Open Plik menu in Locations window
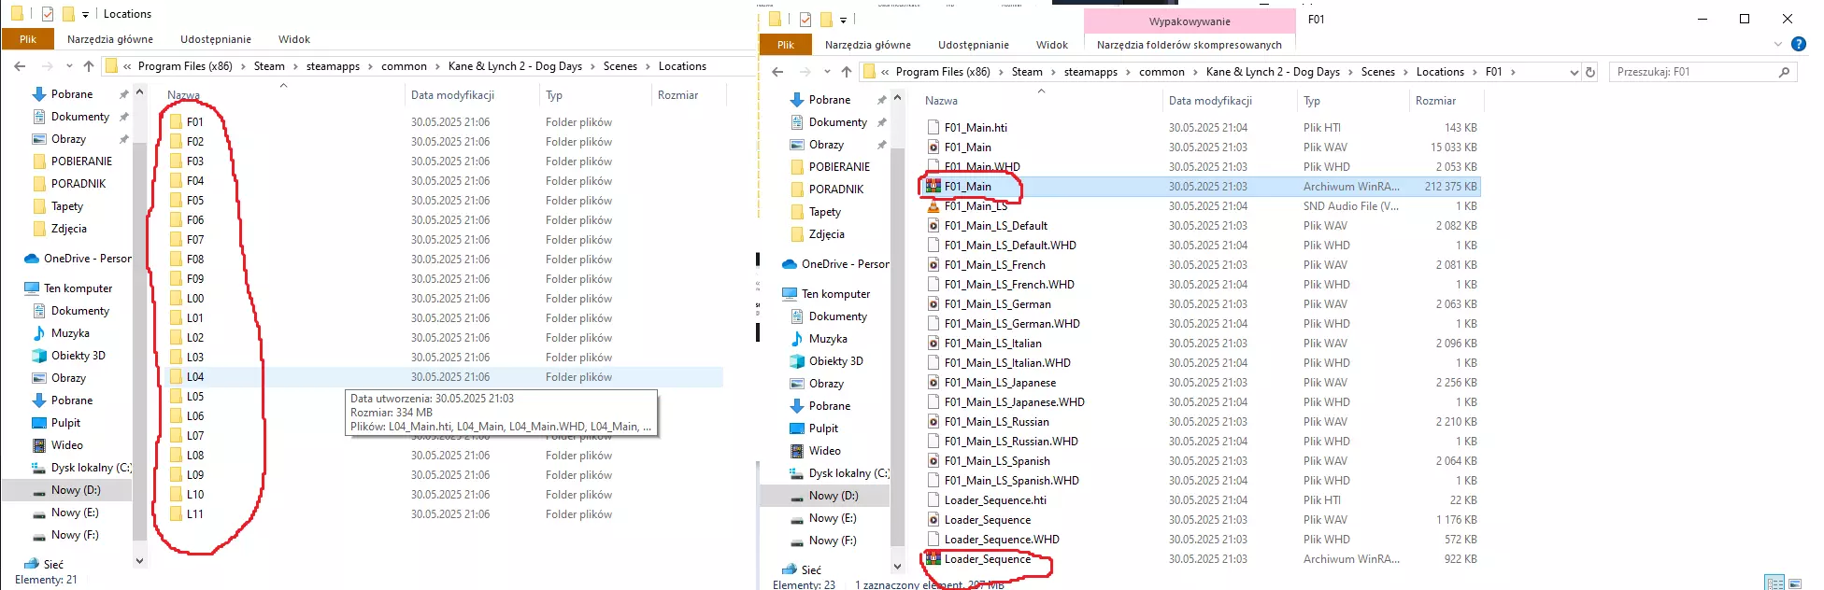Image resolution: width=1824 pixels, height=590 pixels. tap(28, 39)
